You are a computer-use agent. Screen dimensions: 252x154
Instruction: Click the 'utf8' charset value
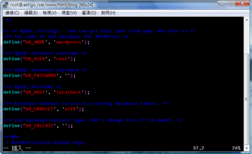70,109
